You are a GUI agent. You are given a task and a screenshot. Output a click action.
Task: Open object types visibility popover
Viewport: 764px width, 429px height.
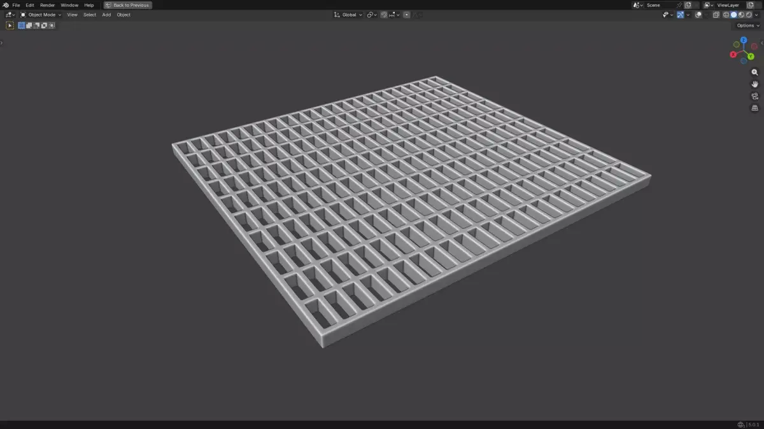pyautogui.click(x=667, y=15)
